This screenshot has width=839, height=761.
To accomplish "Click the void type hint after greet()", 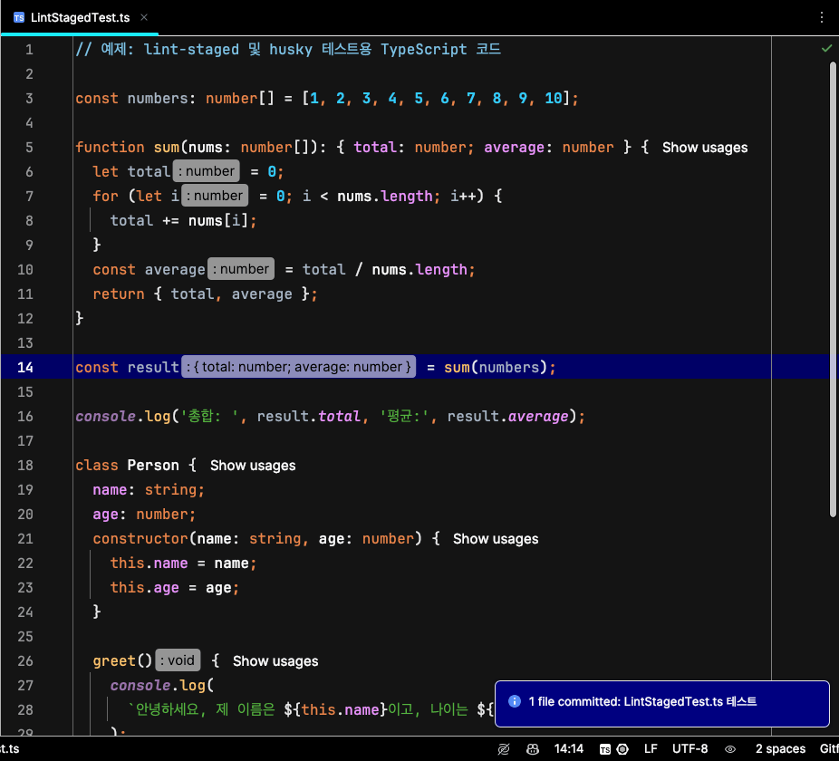I will pyautogui.click(x=178, y=660).
